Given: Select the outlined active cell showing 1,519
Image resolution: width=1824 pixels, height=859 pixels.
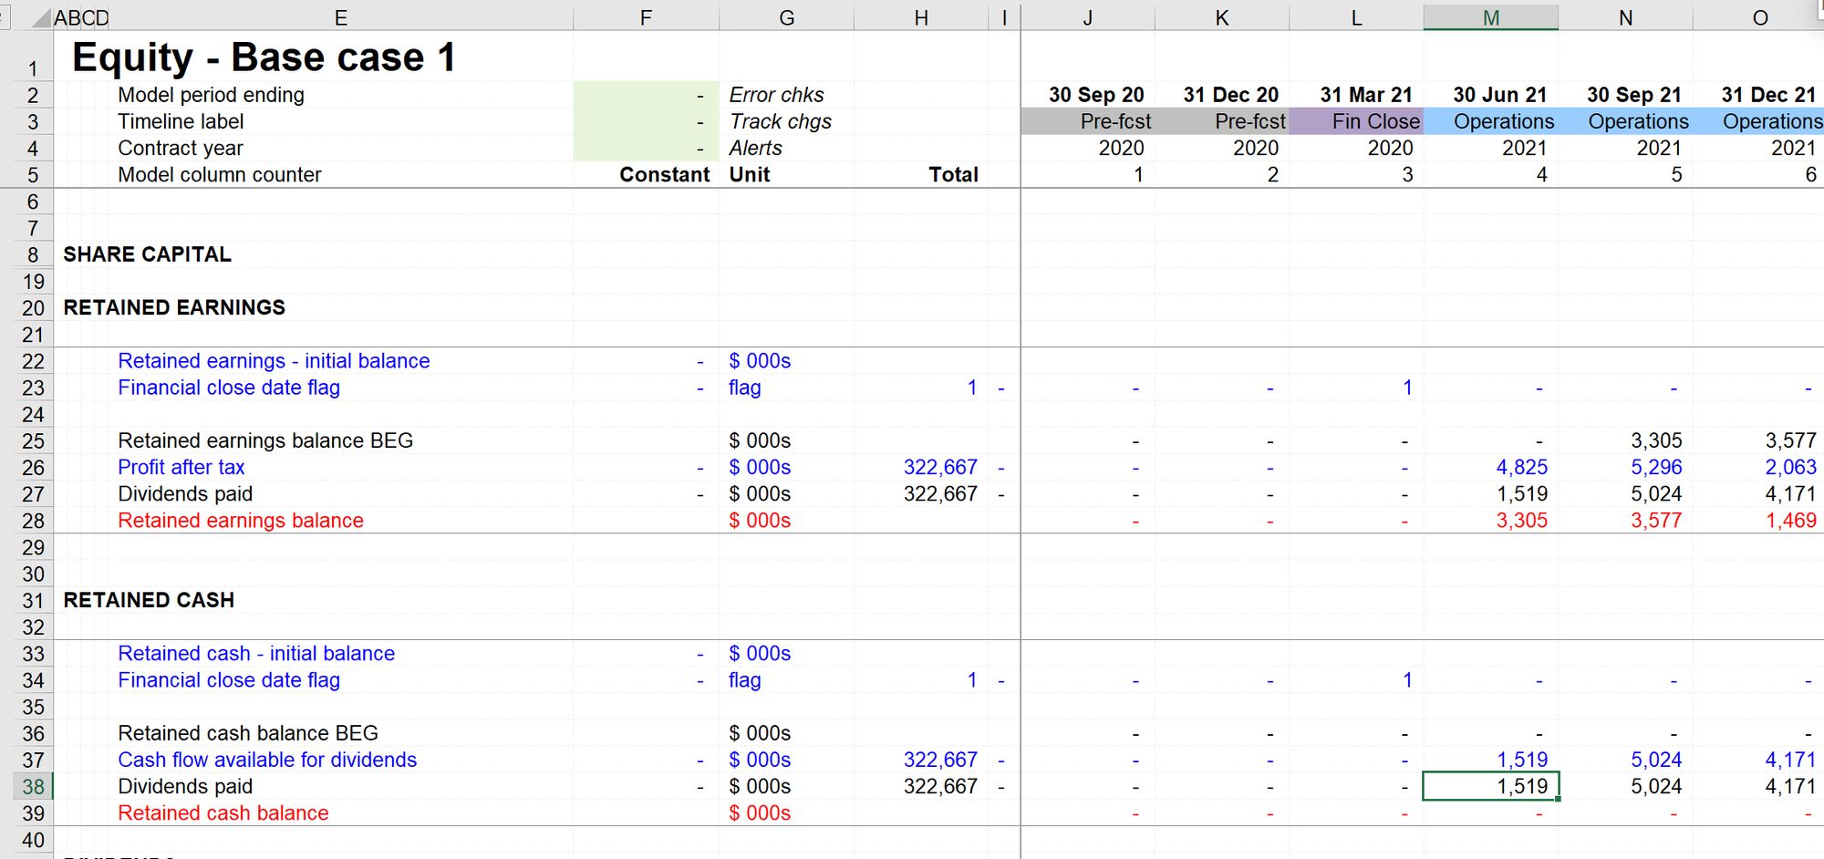Looking at the screenshot, I should [1491, 786].
